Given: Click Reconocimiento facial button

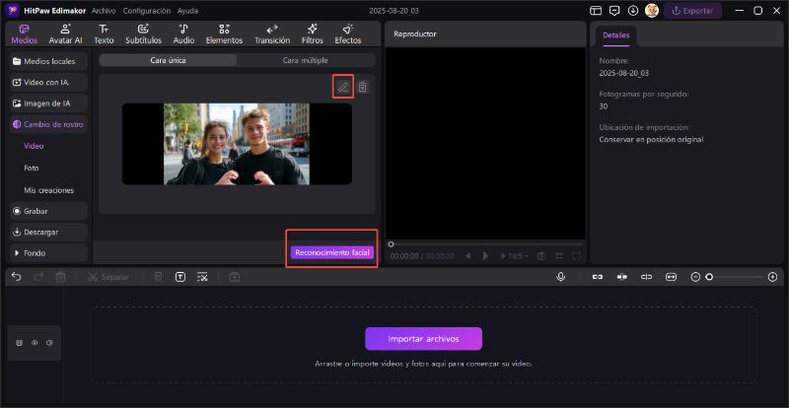Looking at the screenshot, I should pos(332,252).
